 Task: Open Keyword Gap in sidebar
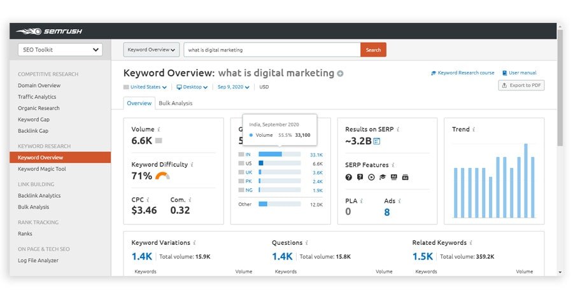[x=34, y=120]
